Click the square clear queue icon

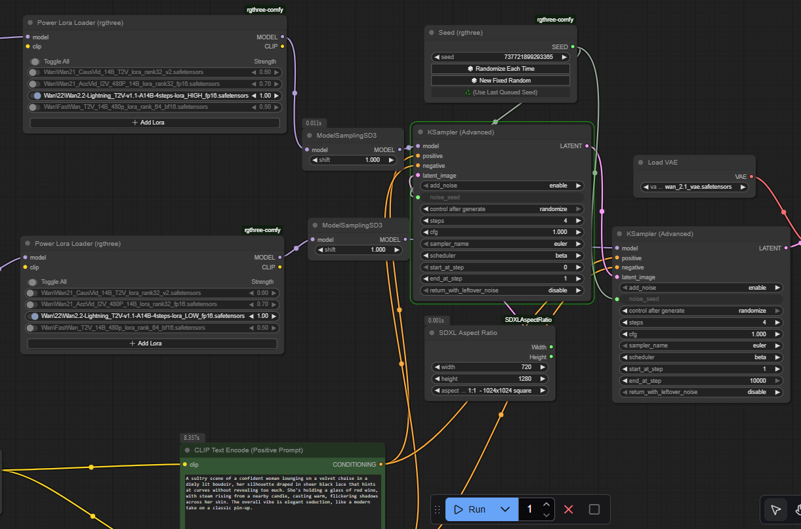pos(594,509)
